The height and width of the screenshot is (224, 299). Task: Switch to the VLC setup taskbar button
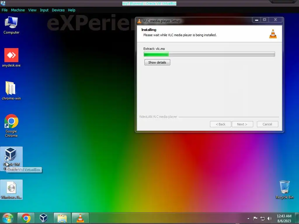click(x=80, y=218)
